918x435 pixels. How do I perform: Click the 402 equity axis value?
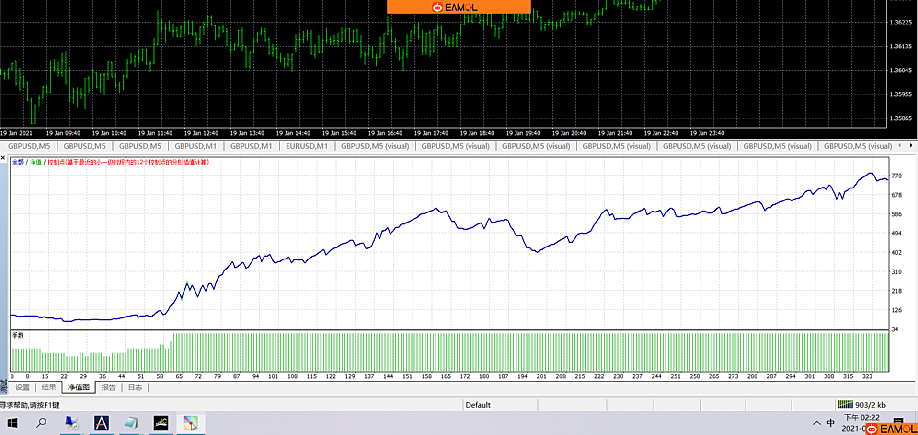click(896, 253)
